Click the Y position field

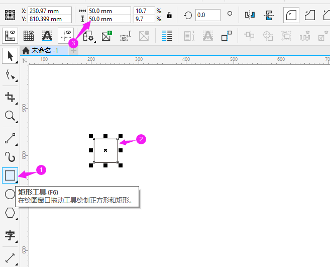pyautogui.click(x=50, y=19)
